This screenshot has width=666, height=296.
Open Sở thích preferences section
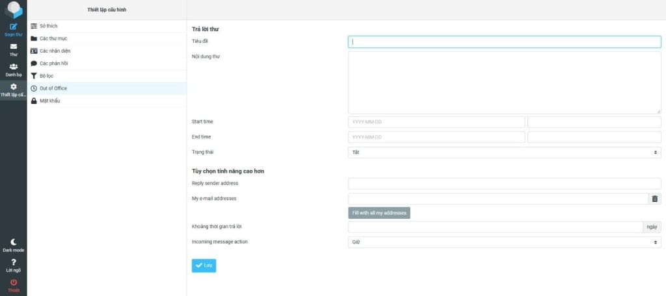click(107, 27)
